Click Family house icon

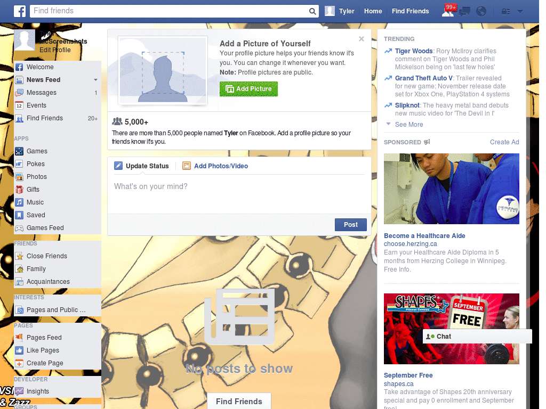pyautogui.click(x=19, y=269)
